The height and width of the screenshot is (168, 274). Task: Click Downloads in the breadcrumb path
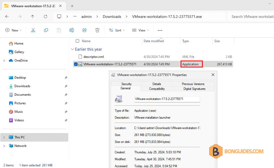click(112, 17)
